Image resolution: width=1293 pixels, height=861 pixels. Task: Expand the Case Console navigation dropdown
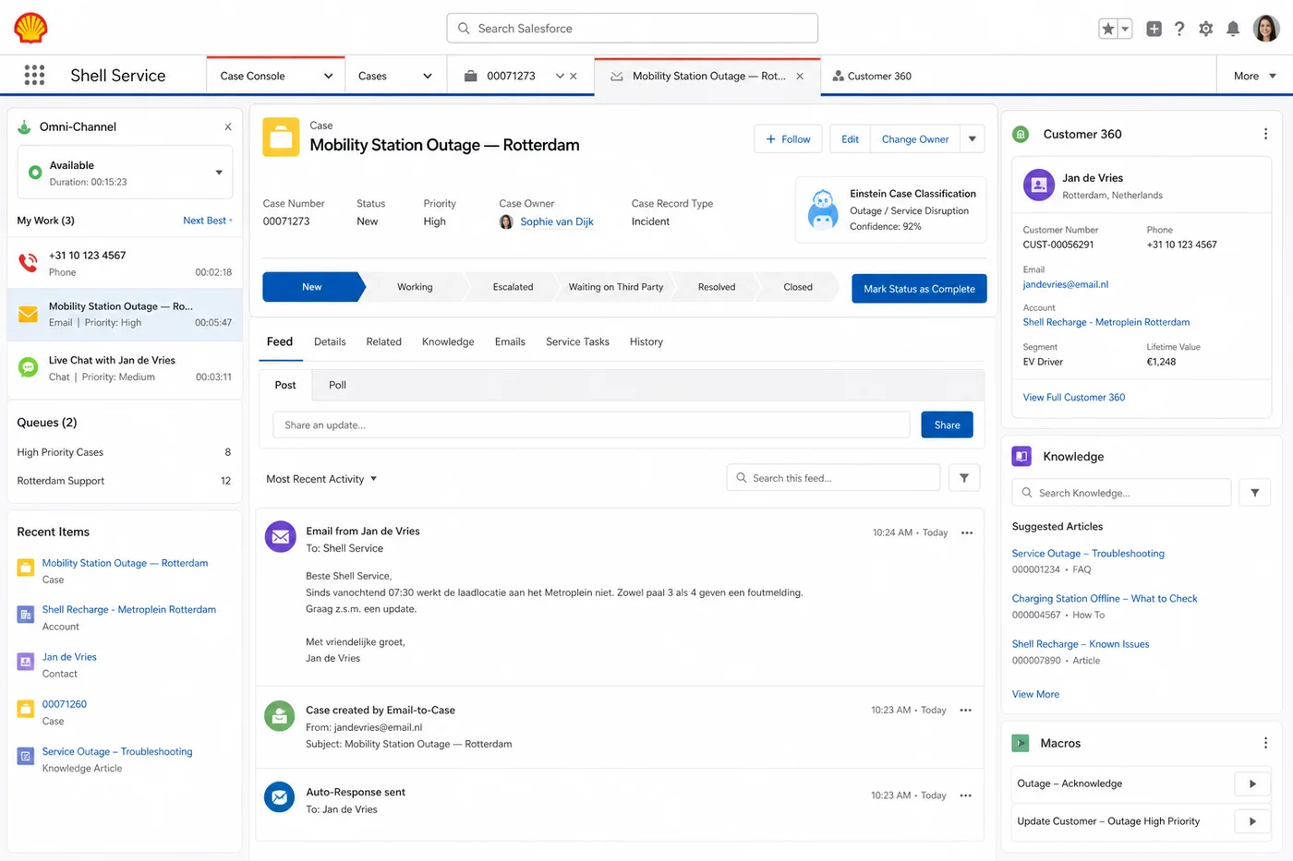pos(328,76)
